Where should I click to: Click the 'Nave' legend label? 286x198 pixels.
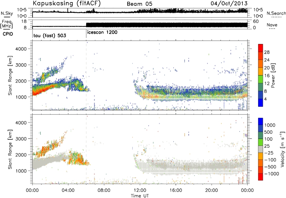[x=272, y=25]
